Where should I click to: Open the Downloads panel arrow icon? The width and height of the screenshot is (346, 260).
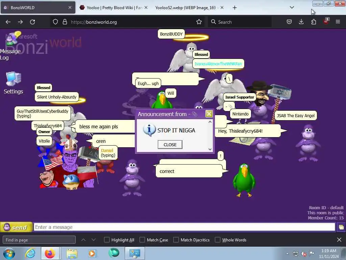[x=301, y=22]
